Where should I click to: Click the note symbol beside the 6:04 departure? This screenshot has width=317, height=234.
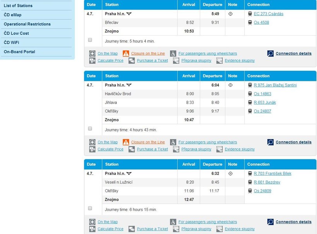click(231, 85)
